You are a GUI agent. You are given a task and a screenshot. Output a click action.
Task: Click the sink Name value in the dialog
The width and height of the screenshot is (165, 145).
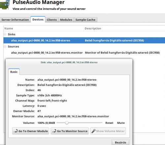(x=67, y=80)
